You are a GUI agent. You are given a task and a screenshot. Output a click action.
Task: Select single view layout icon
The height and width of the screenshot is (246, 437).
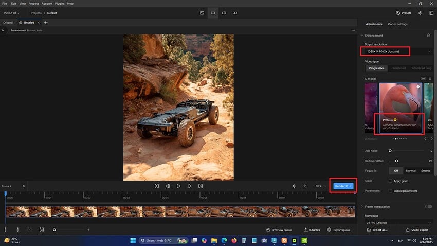click(x=213, y=13)
